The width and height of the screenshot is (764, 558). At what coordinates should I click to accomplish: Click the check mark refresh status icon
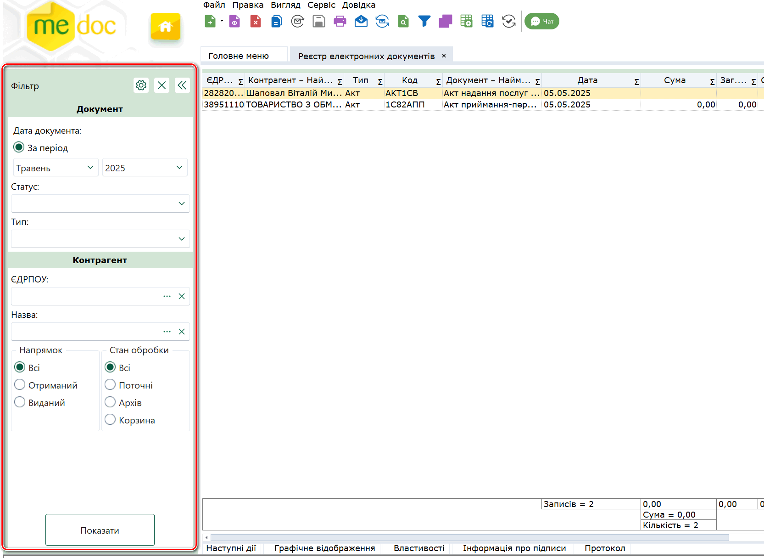(509, 21)
